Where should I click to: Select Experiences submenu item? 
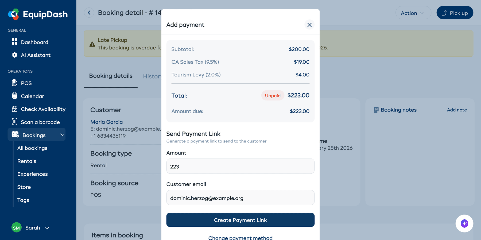33,174
